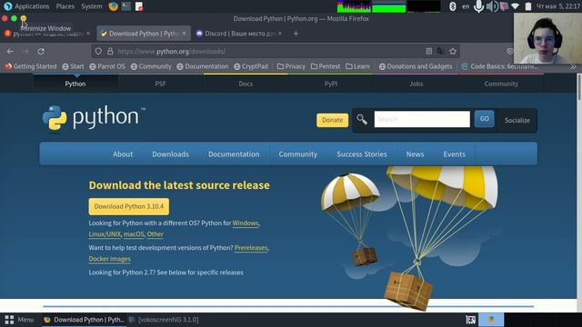Open the shield tracking protection icon
Screen dimensions: 582x327
[98, 52]
